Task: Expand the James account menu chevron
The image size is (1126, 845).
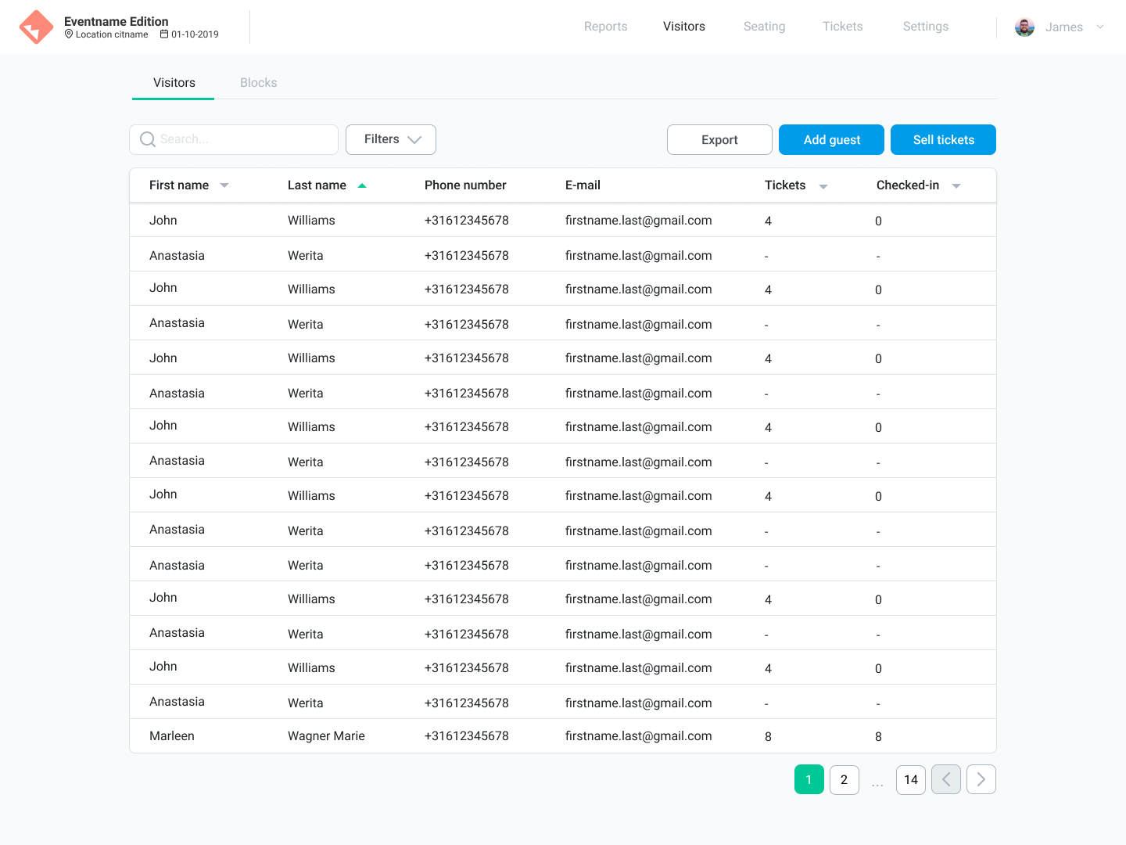Action: 1100,27
